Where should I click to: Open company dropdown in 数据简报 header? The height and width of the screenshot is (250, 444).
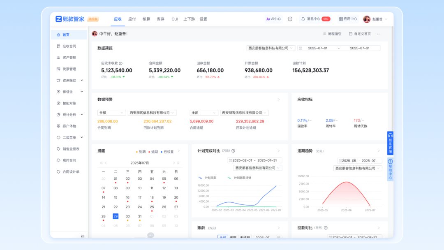[x=271, y=48]
